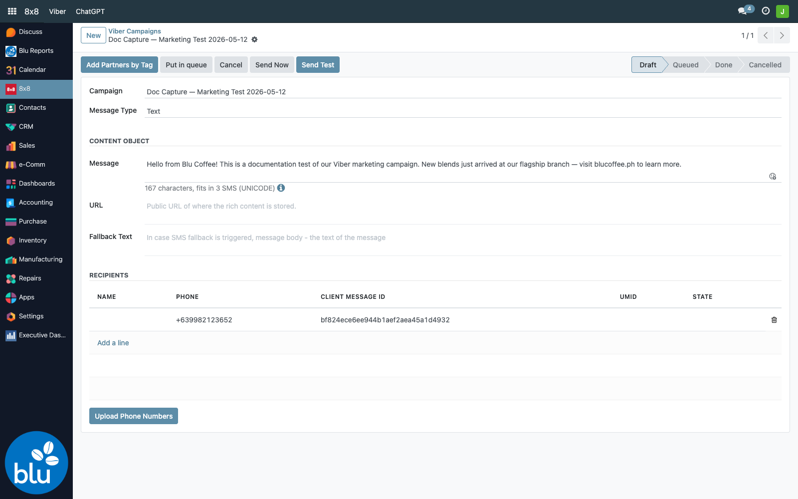Create a New campaign record
Image resolution: width=798 pixels, height=499 pixels.
tap(93, 35)
